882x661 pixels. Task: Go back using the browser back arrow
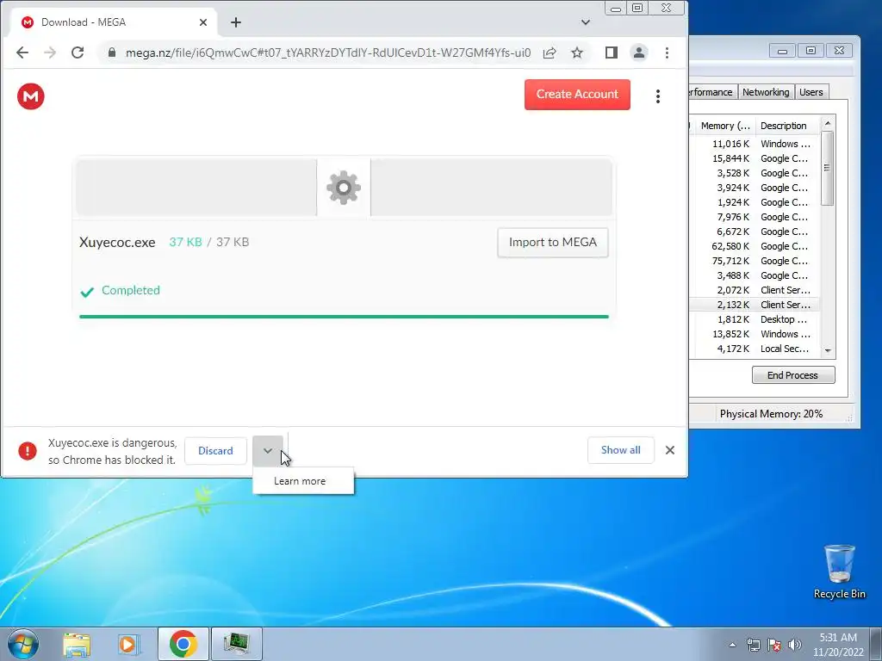coord(22,53)
